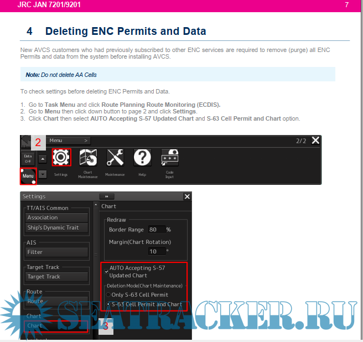Close the menu bar with X
Viewport: 363px width, 342px height.
pyautogui.click(x=315, y=141)
